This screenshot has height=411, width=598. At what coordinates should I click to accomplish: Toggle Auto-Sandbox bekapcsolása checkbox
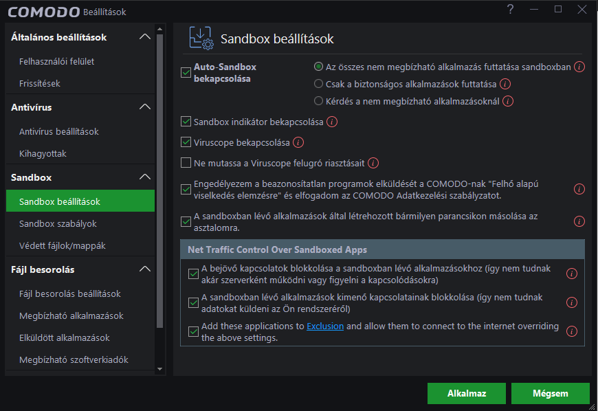tap(186, 72)
